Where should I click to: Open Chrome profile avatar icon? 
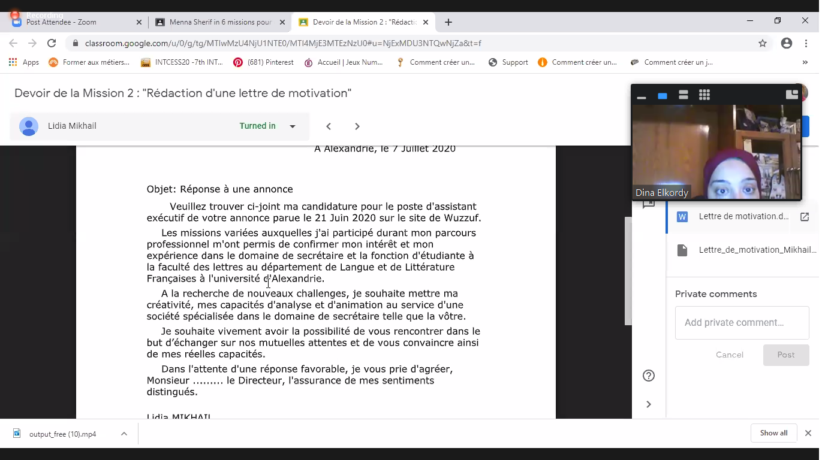(787, 43)
